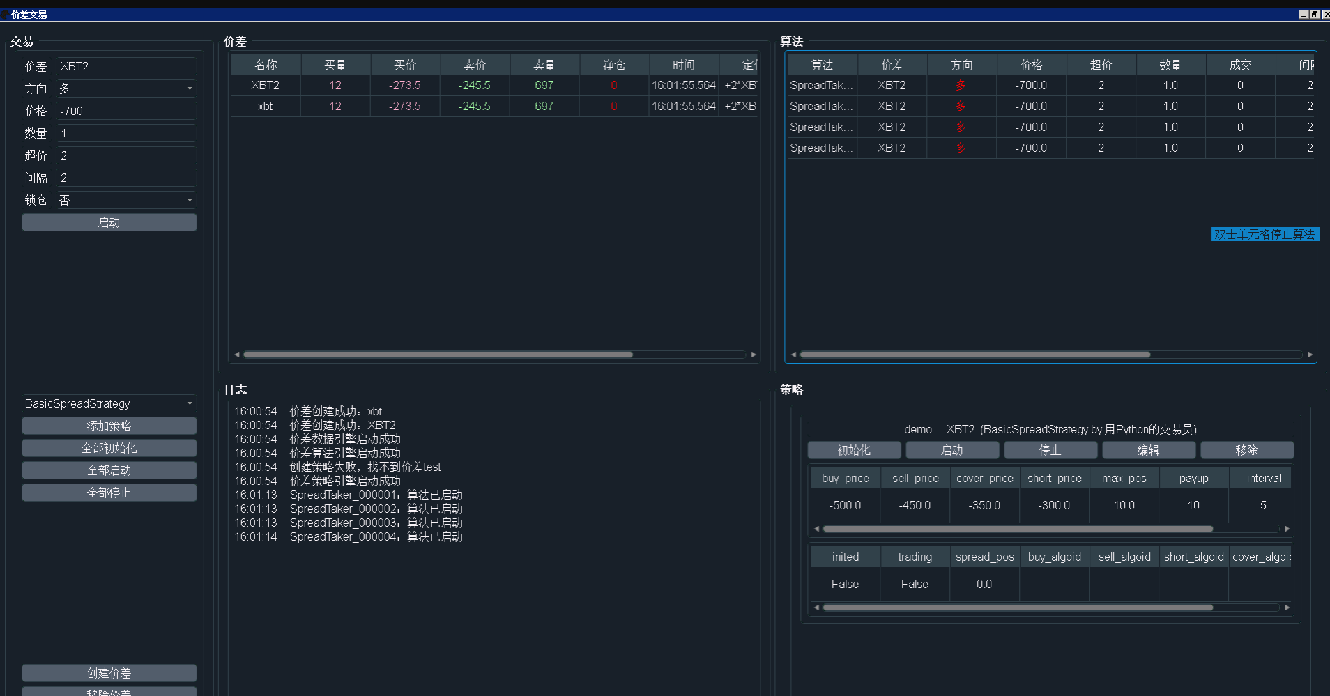1330x696 pixels.
Task: Click the 方向 column header in algo table
Action: click(962, 65)
